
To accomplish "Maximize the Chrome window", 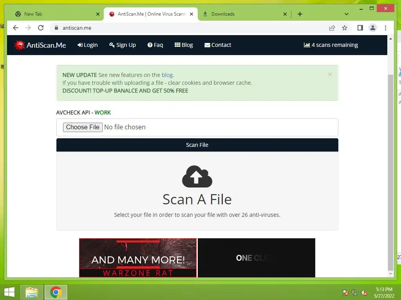I will [372, 9].
